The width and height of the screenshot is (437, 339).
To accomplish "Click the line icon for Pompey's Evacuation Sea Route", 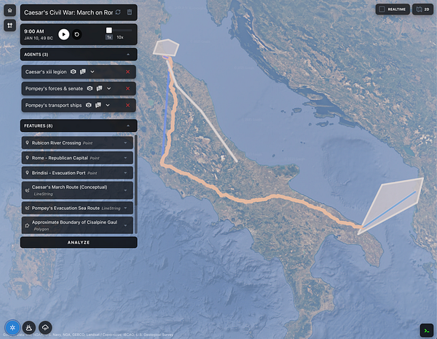I will point(28,209).
